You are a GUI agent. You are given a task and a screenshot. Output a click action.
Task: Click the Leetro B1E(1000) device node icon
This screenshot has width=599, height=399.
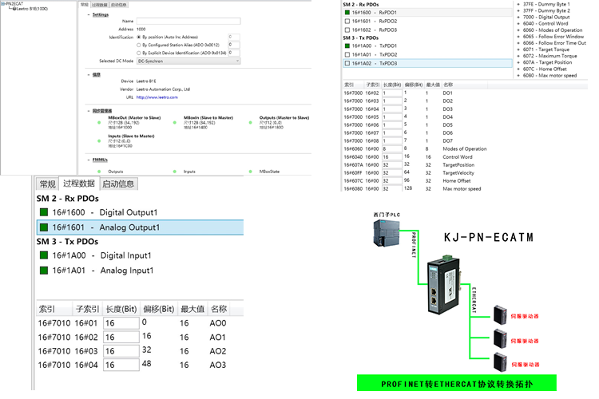pyautogui.click(x=14, y=9)
